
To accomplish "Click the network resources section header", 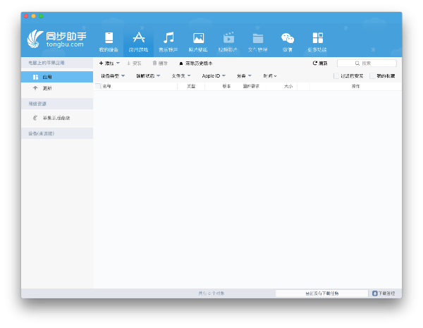I will pos(57,104).
